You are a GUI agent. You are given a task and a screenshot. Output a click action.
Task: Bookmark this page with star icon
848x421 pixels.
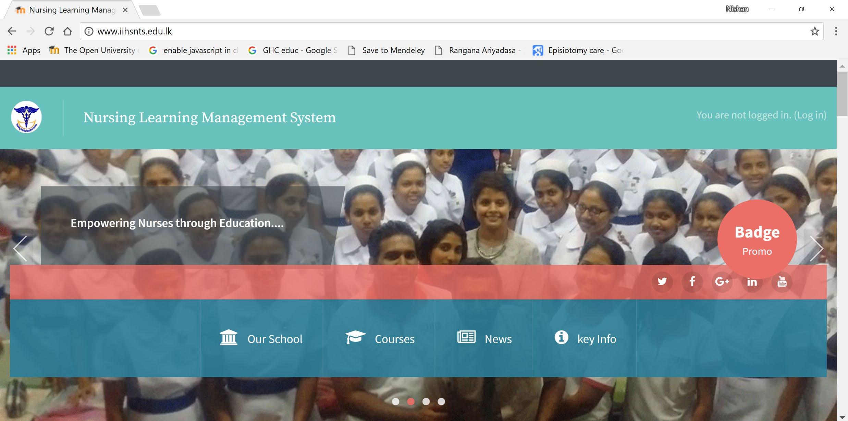(814, 31)
